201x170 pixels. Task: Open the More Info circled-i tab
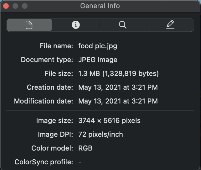point(76,25)
